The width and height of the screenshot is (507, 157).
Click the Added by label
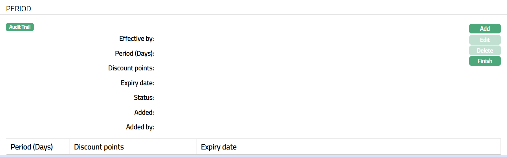click(140, 127)
